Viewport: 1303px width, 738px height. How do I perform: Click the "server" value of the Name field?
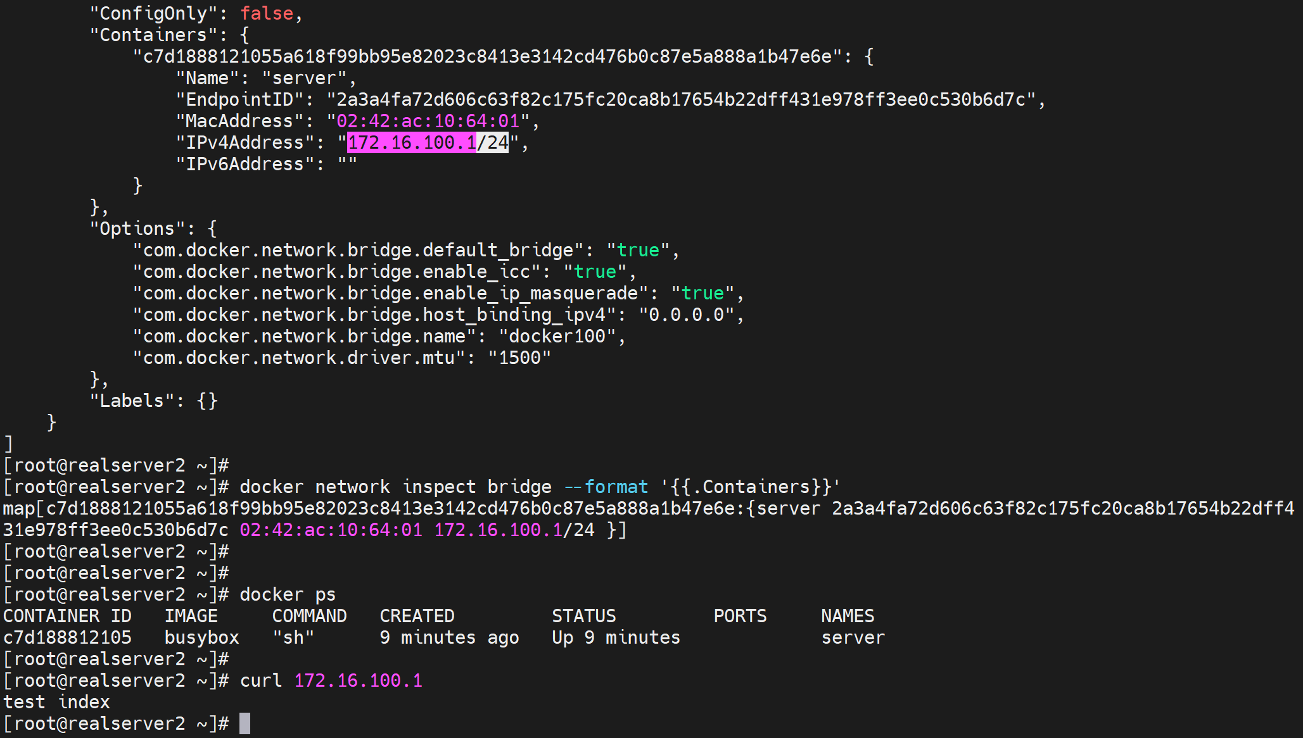pos(304,78)
